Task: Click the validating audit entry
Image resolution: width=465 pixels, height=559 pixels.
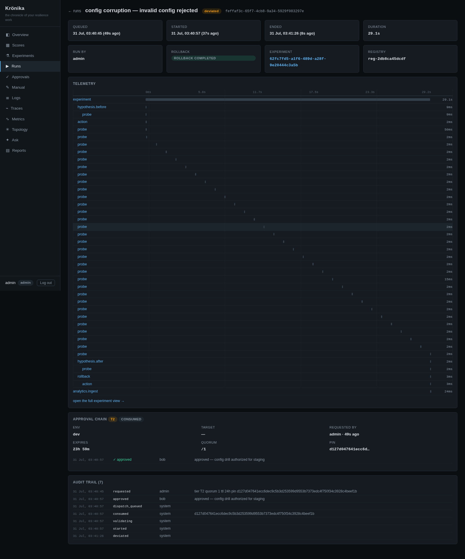Action: point(263,521)
